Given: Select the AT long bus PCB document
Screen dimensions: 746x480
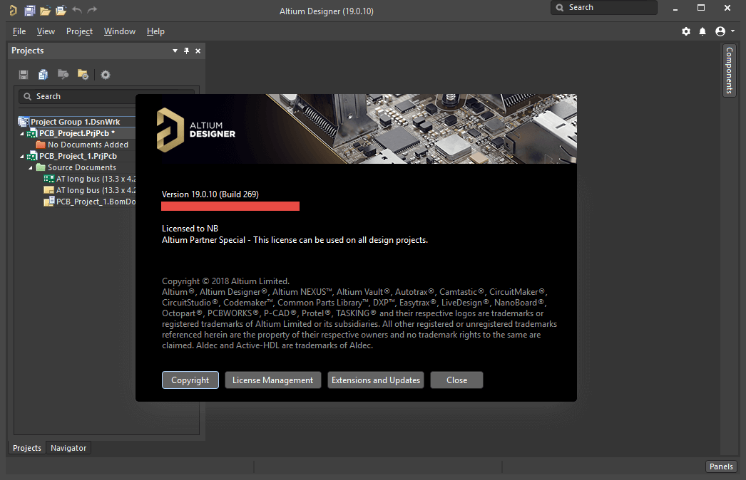Looking at the screenshot, I should point(89,179).
